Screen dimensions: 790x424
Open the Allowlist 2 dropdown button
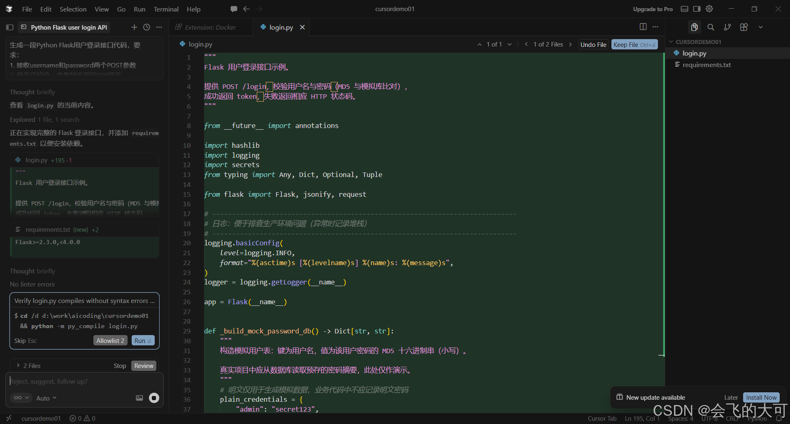tap(110, 340)
